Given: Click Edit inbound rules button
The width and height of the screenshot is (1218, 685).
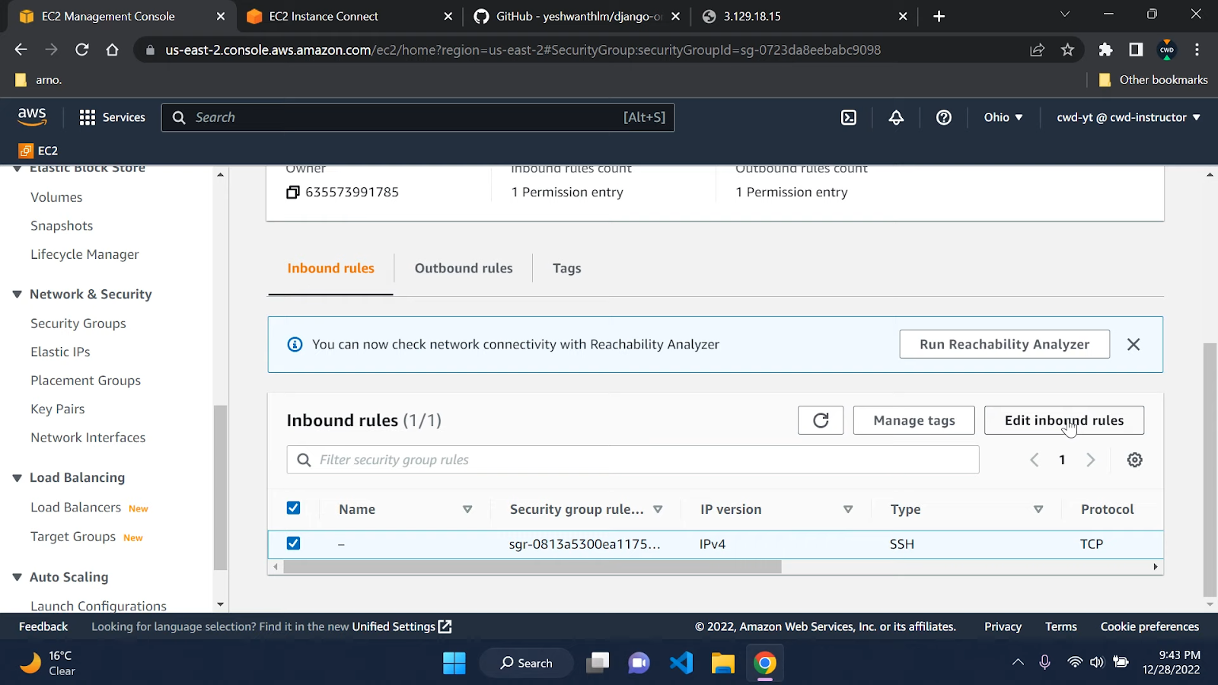Looking at the screenshot, I should [1063, 420].
